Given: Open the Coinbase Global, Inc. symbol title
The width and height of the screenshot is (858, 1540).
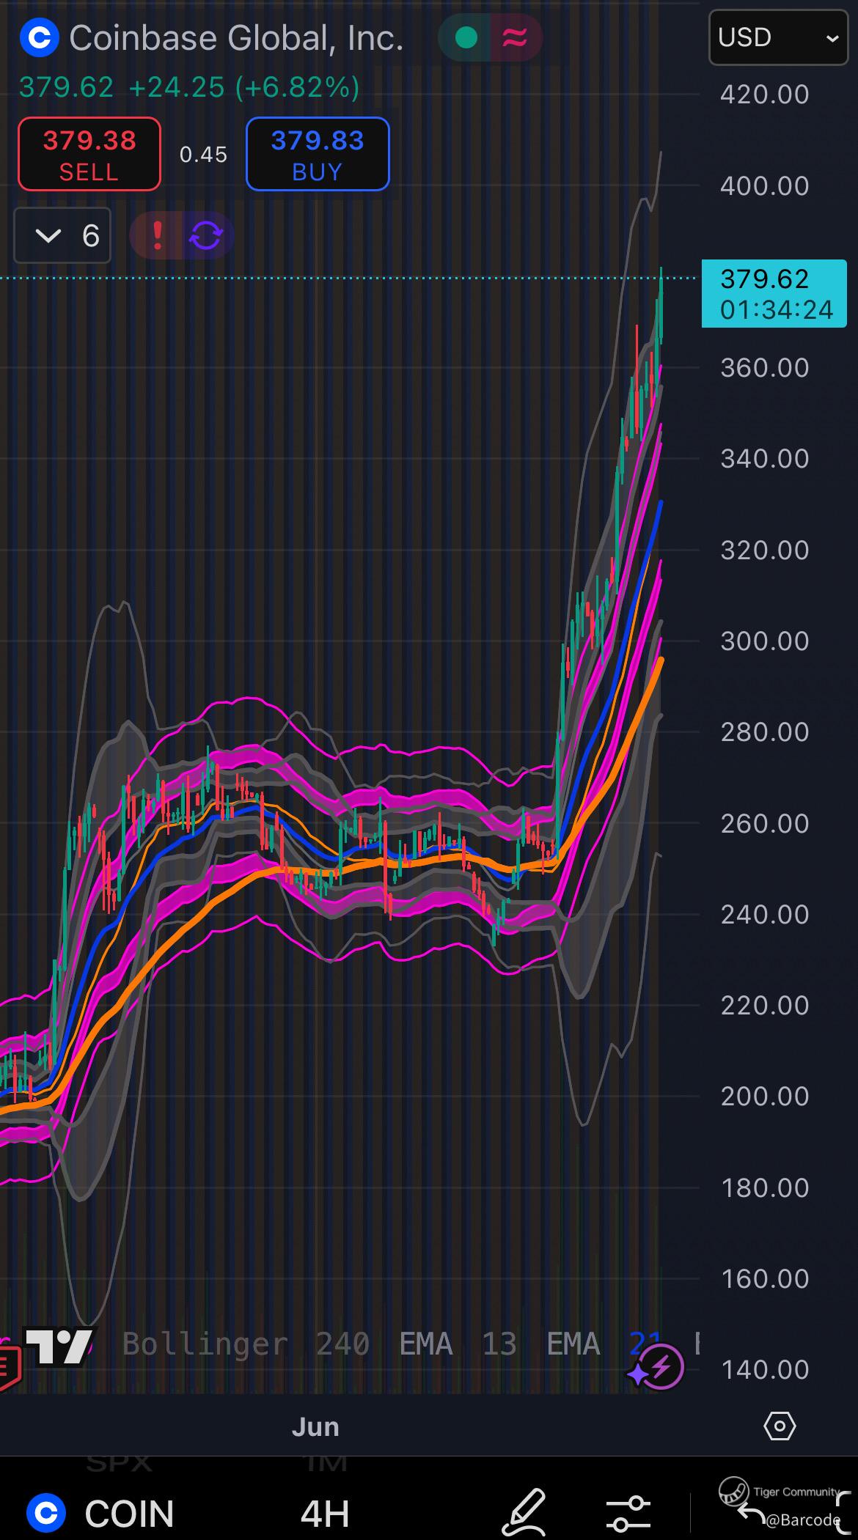Looking at the screenshot, I should [236, 38].
